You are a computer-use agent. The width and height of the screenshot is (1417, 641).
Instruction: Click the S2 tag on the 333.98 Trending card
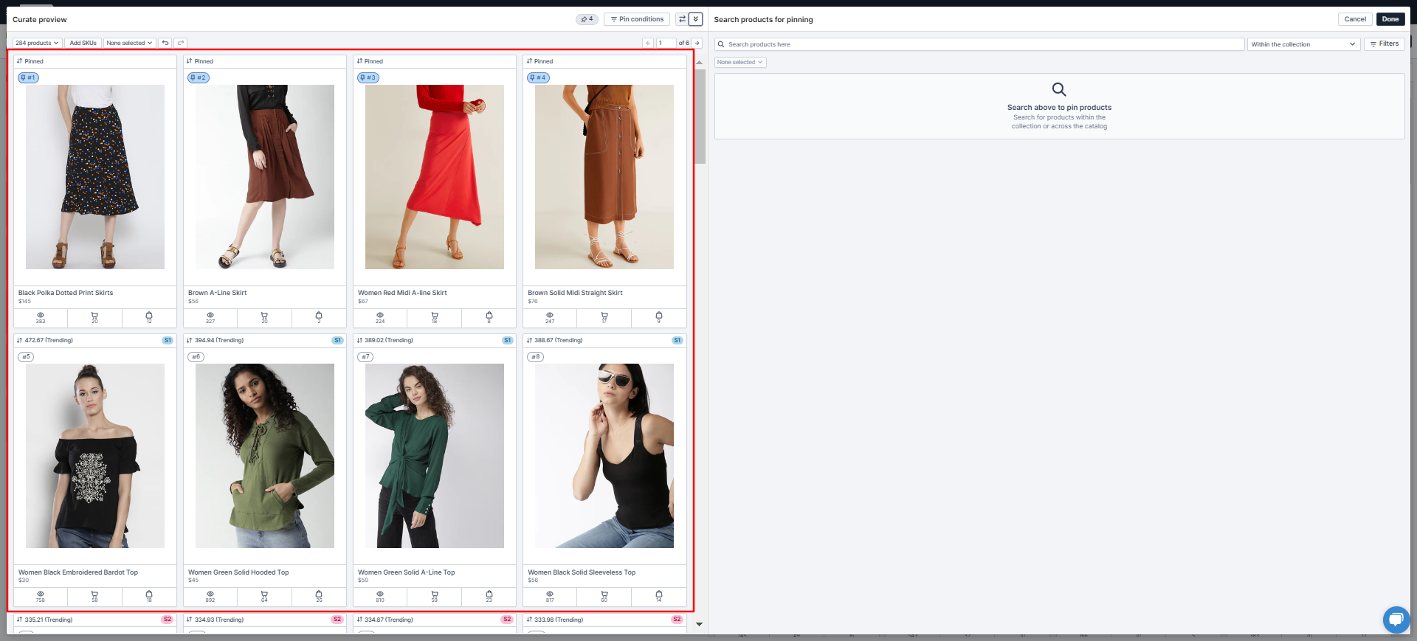point(677,620)
